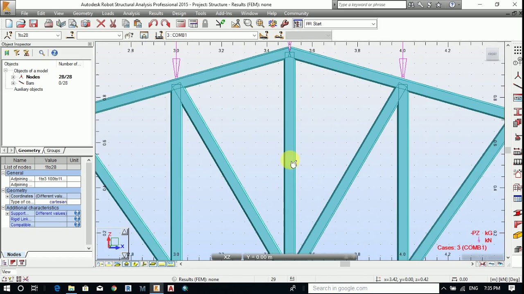
Task: Create a new project with the New icon
Action: [9, 24]
